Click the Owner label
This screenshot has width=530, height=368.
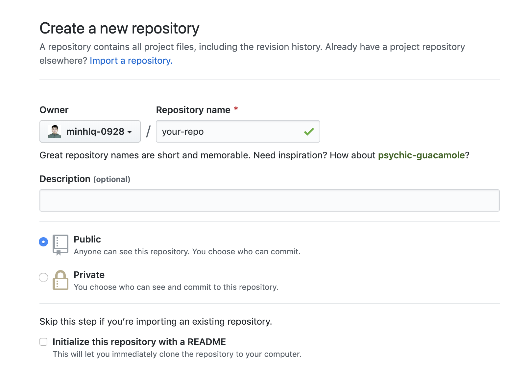(54, 110)
